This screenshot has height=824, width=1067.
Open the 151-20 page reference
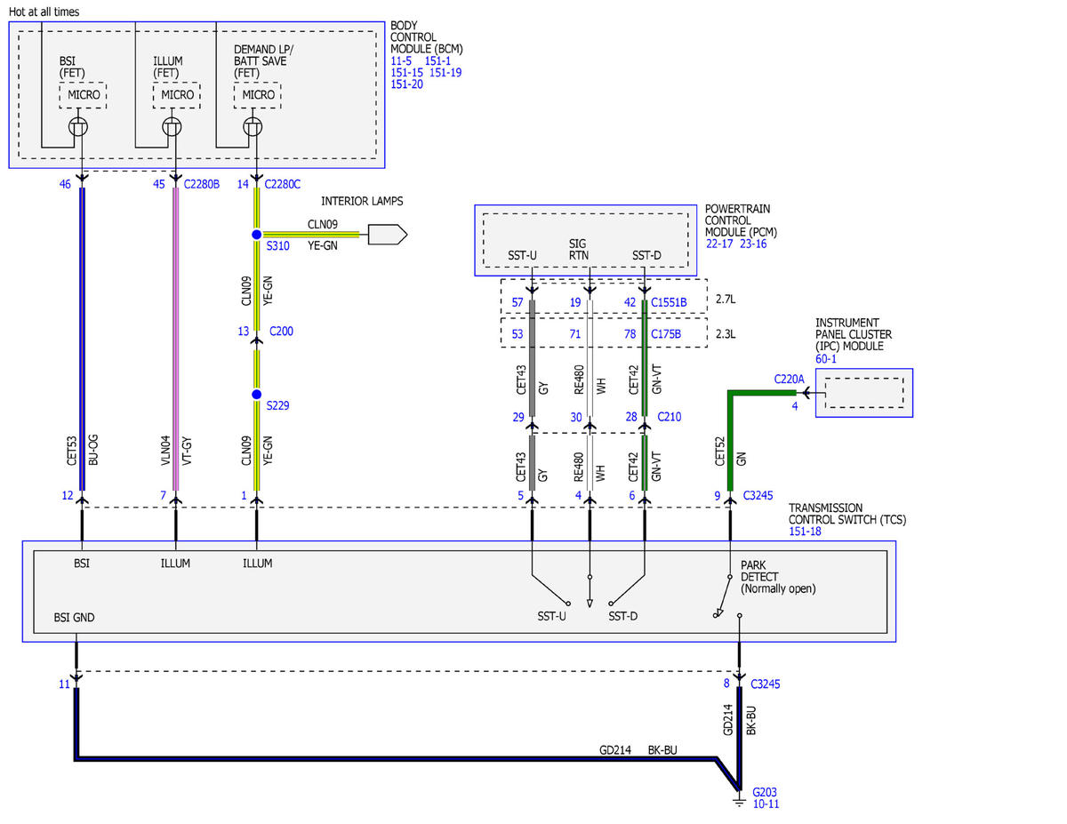coord(407,84)
